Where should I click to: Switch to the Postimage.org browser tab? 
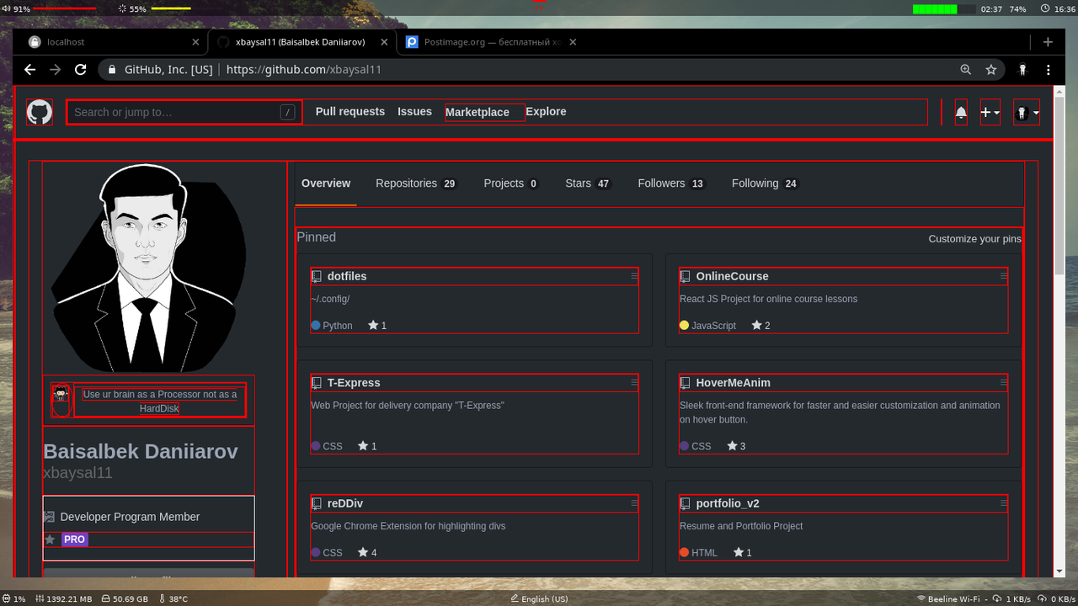click(x=493, y=41)
